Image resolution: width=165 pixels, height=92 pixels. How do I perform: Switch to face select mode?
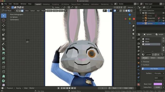pyautogui.click(x=22, y=11)
